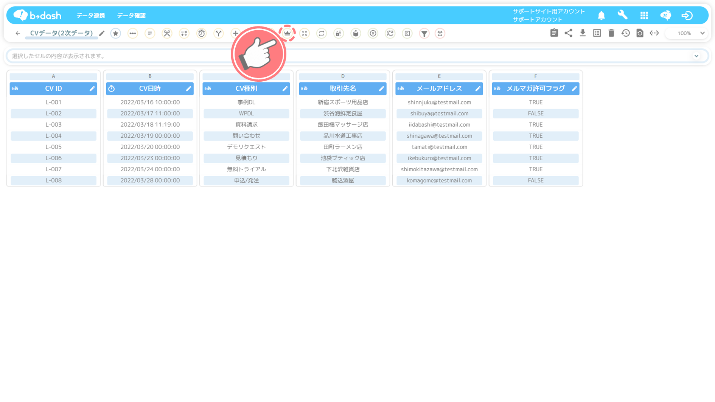Click the CV ID column header
The width and height of the screenshot is (715, 402).
tap(53, 88)
